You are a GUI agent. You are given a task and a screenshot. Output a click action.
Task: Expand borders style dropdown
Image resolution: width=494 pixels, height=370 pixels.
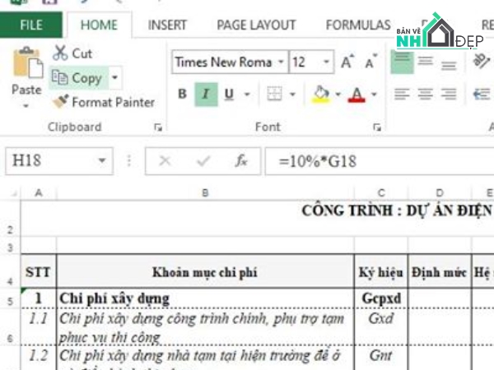pyautogui.click(x=292, y=94)
